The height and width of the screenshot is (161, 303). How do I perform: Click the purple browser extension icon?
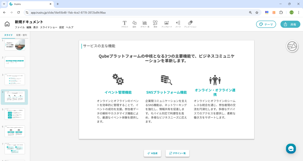(x=266, y=12)
